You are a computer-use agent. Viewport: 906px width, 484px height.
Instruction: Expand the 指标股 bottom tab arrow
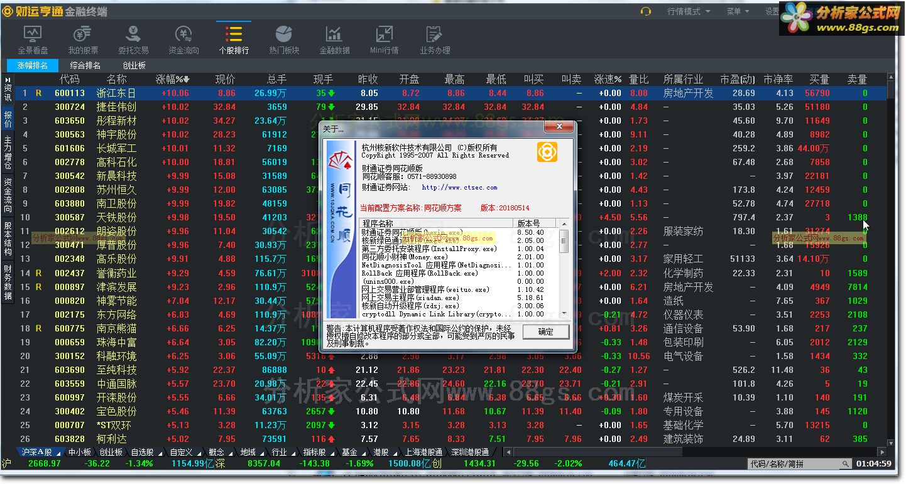tap(332, 453)
